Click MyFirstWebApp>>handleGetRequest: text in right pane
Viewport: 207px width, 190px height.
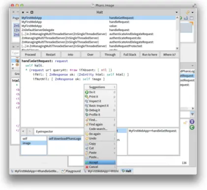coord(152,131)
